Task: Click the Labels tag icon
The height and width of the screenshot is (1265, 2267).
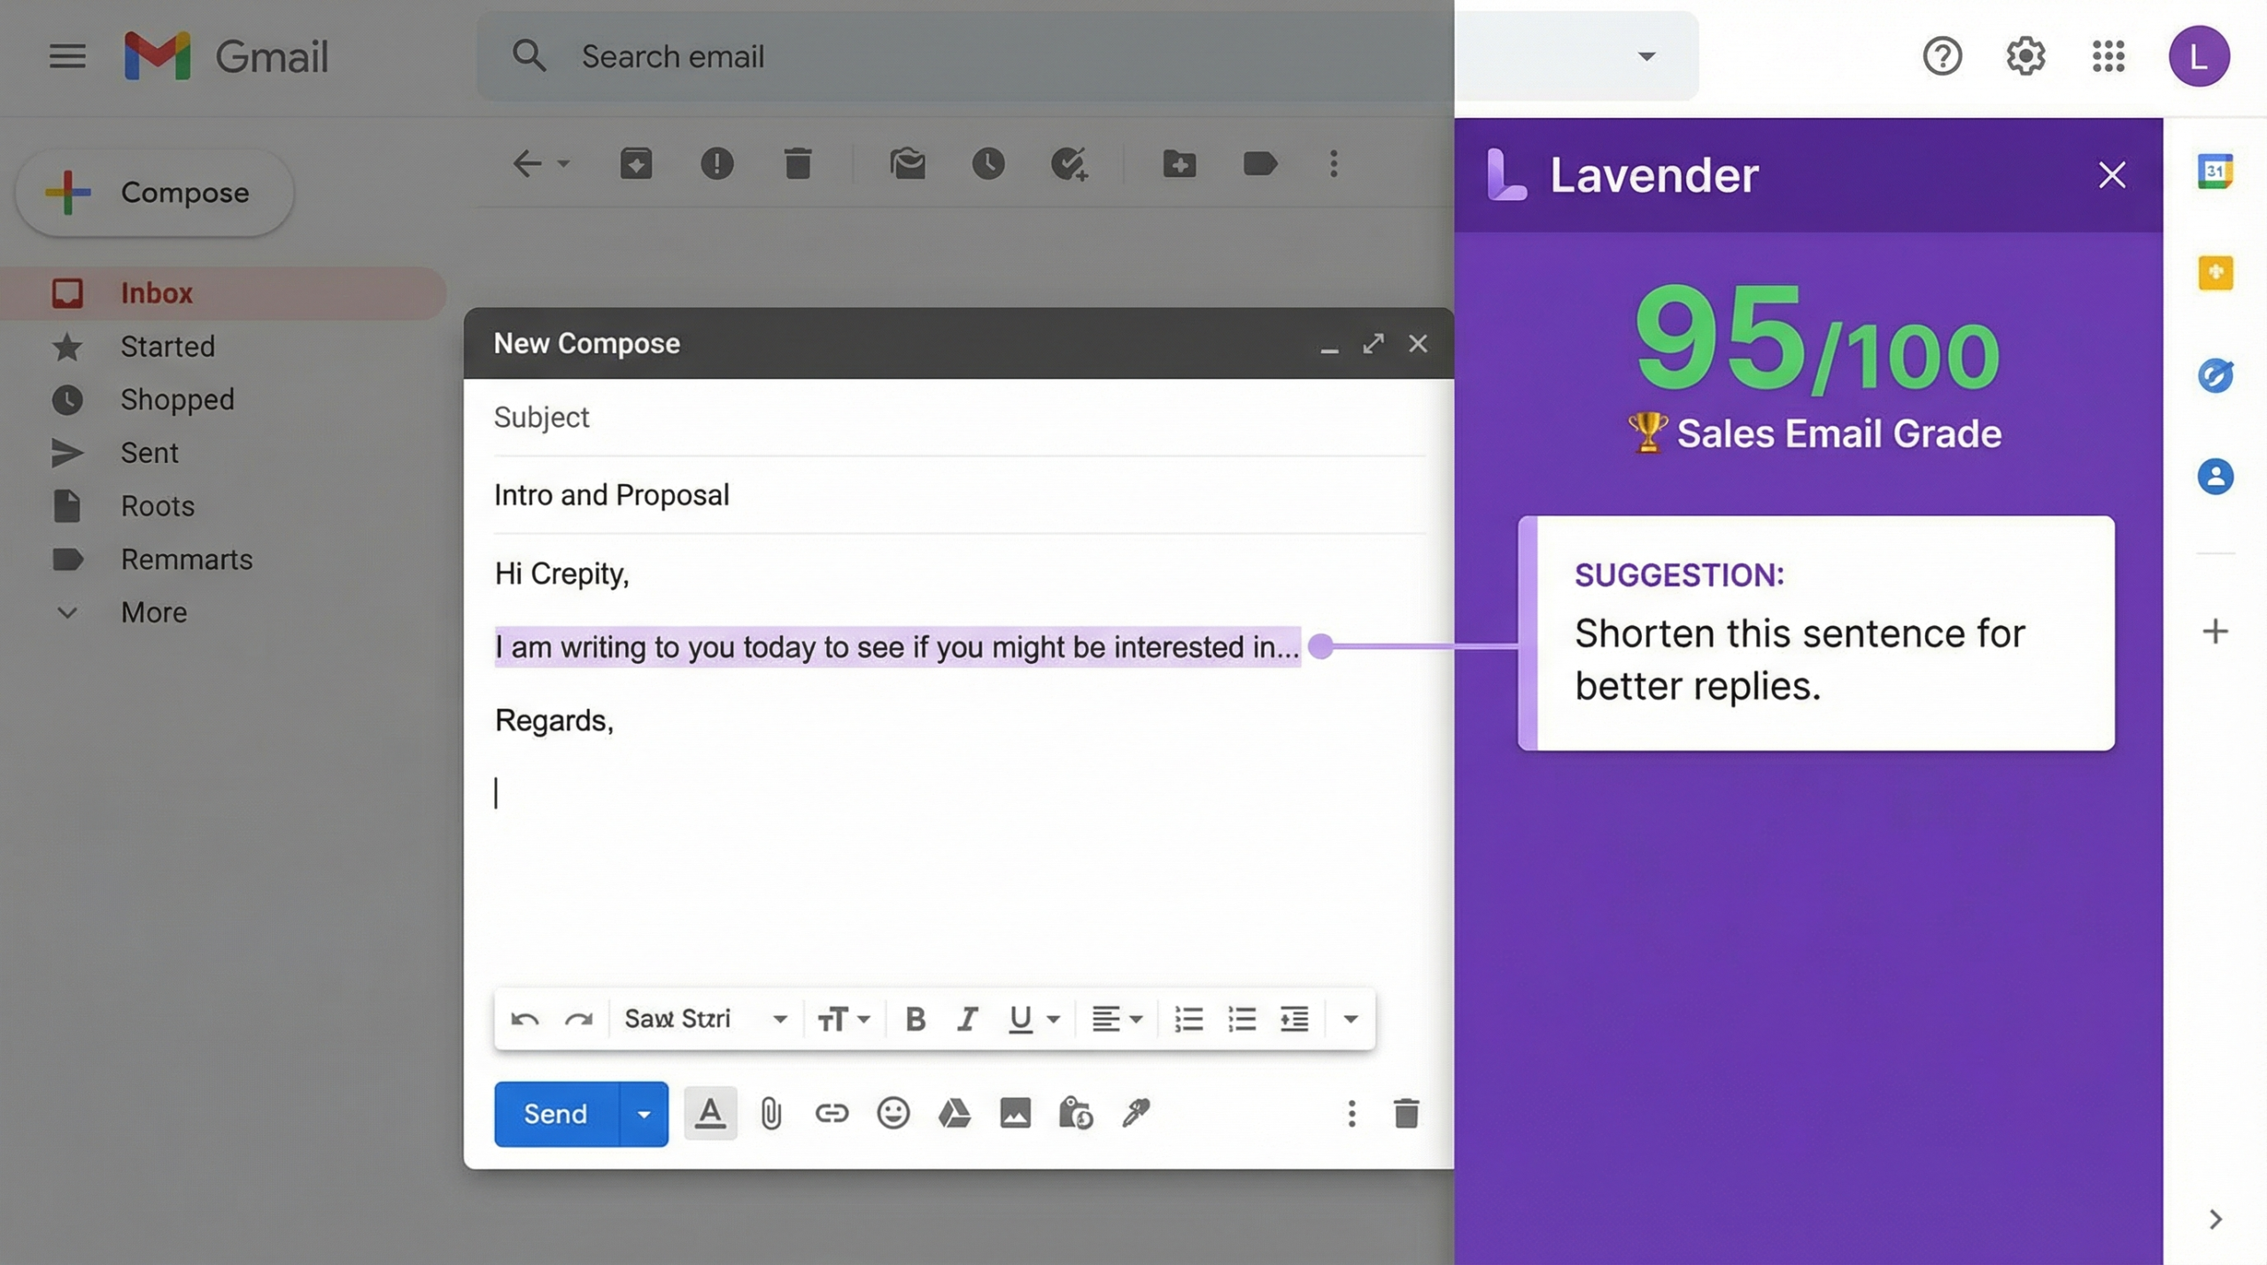Action: pyautogui.click(x=1259, y=164)
